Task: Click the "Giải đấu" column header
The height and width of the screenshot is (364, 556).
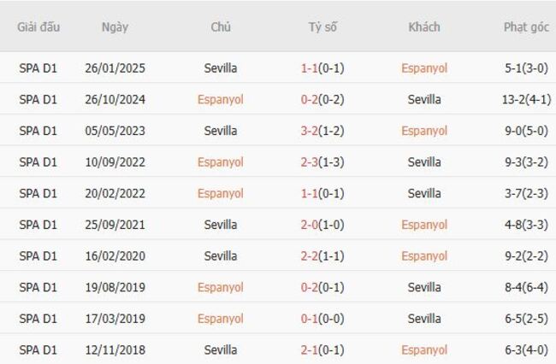Action: (x=38, y=27)
